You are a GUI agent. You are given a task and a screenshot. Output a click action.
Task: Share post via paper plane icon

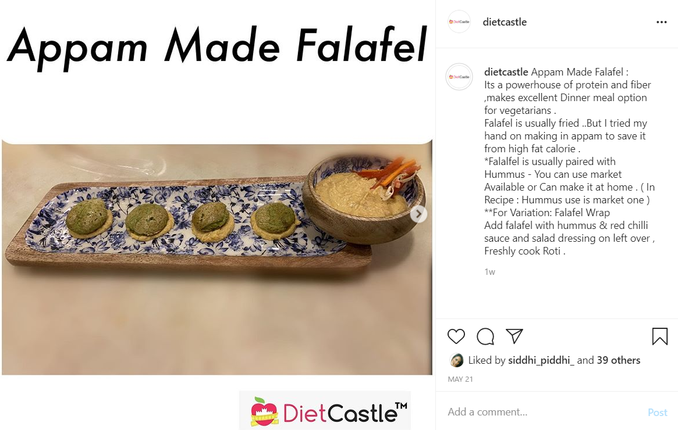(514, 336)
